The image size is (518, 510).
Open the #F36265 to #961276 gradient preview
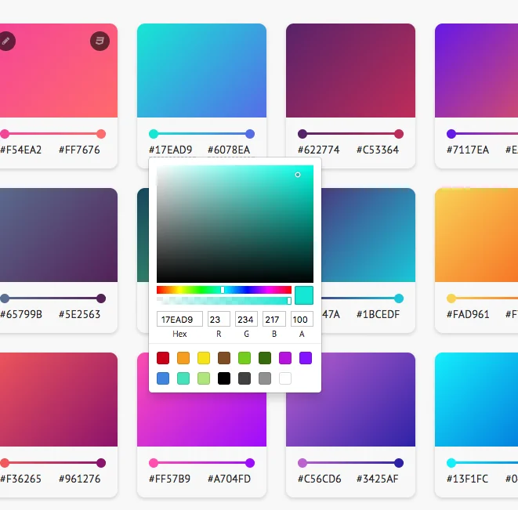coord(59,400)
